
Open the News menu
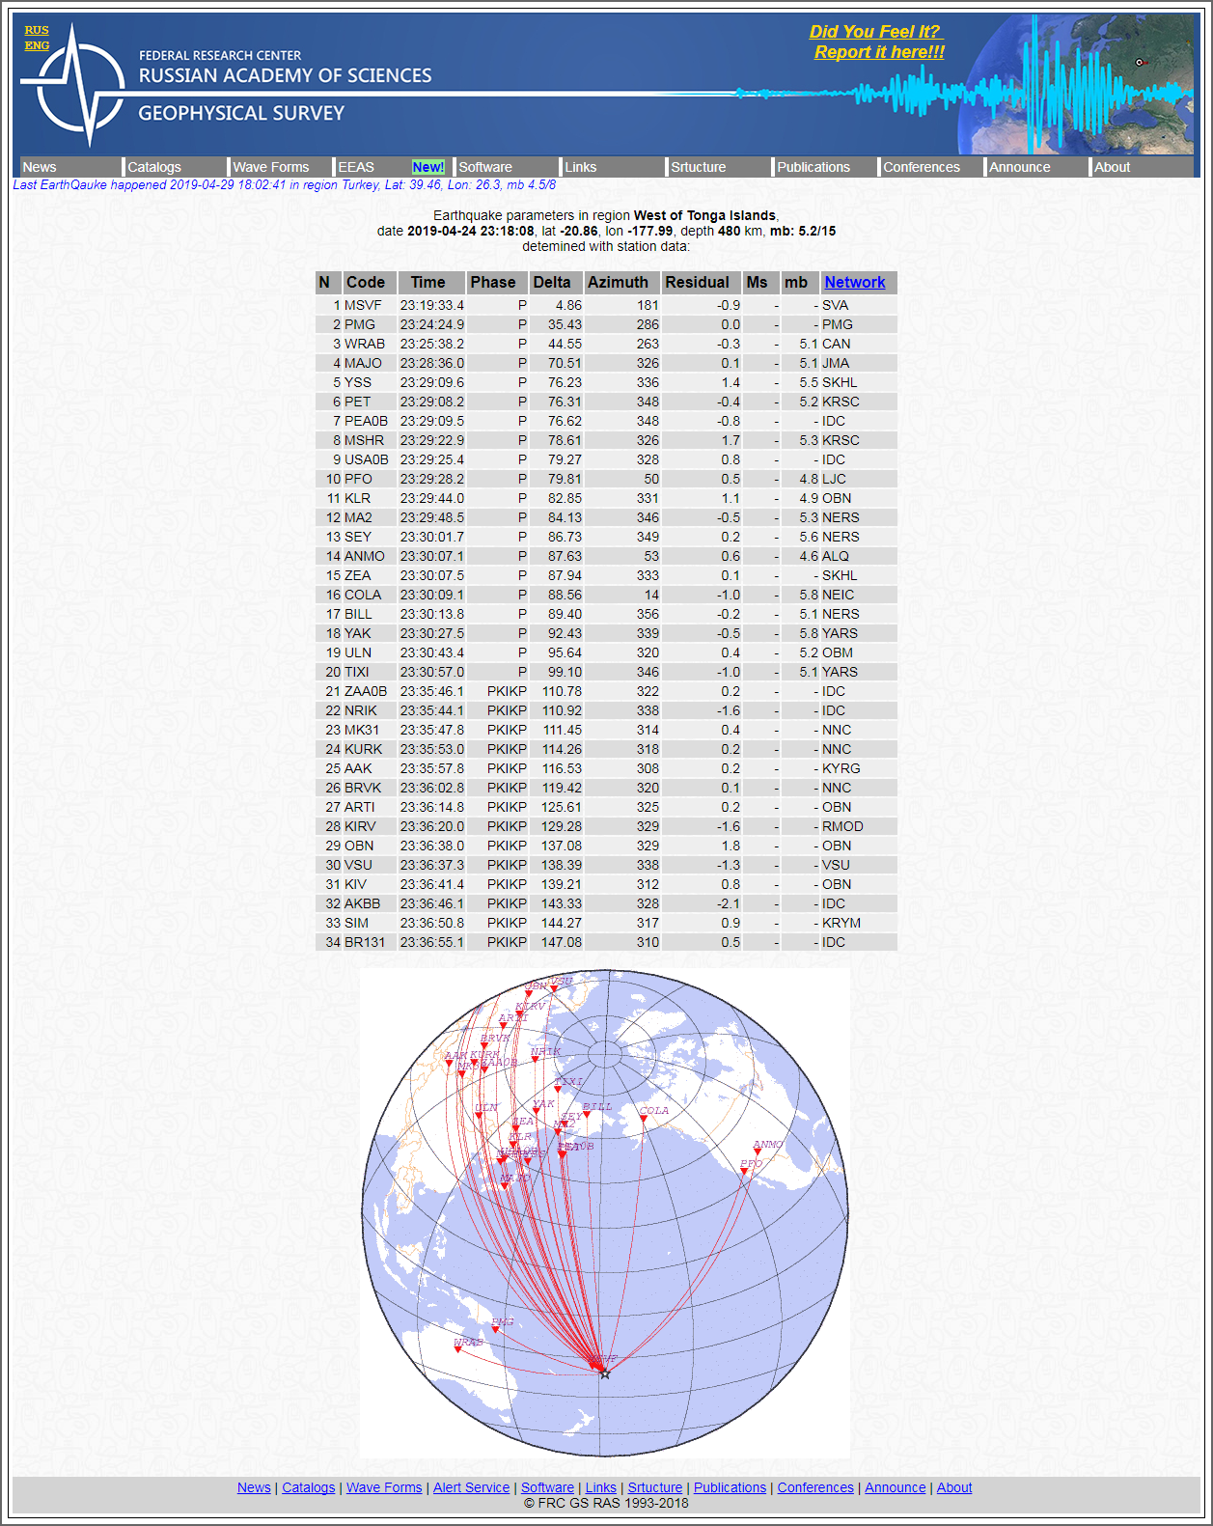pos(40,167)
